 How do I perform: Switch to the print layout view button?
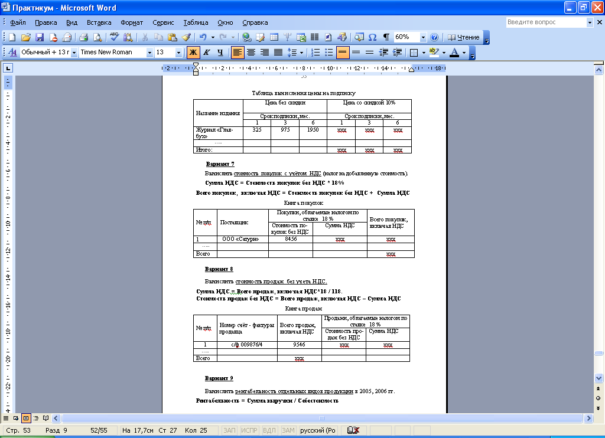pos(26,418)
